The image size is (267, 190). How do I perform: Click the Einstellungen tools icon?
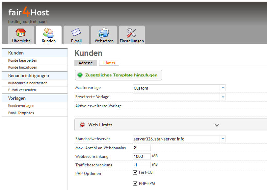(132, 33)
